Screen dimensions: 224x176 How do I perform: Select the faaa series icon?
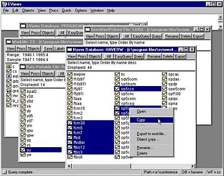70,99
